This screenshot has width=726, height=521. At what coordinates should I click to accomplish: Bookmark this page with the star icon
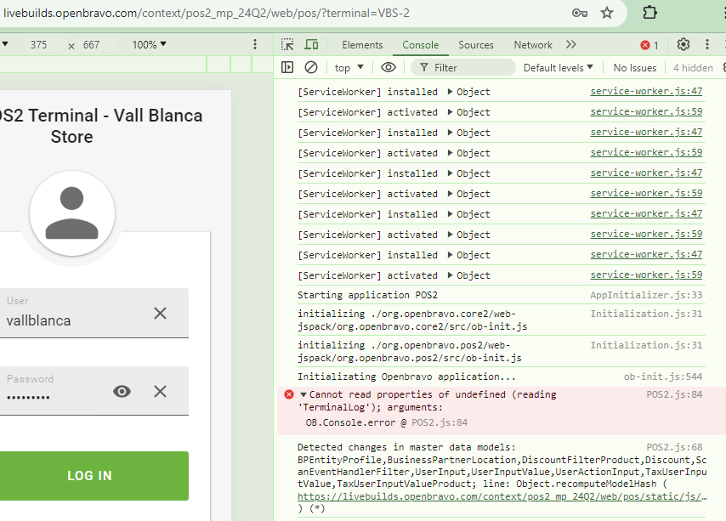click(606, 13)
